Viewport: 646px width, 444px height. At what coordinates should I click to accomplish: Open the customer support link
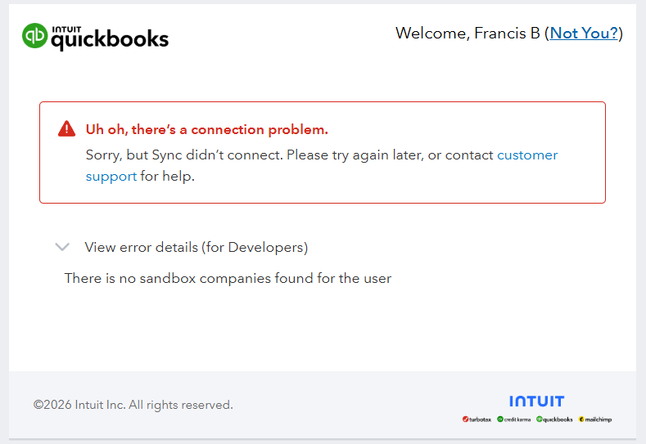point(527,155)
